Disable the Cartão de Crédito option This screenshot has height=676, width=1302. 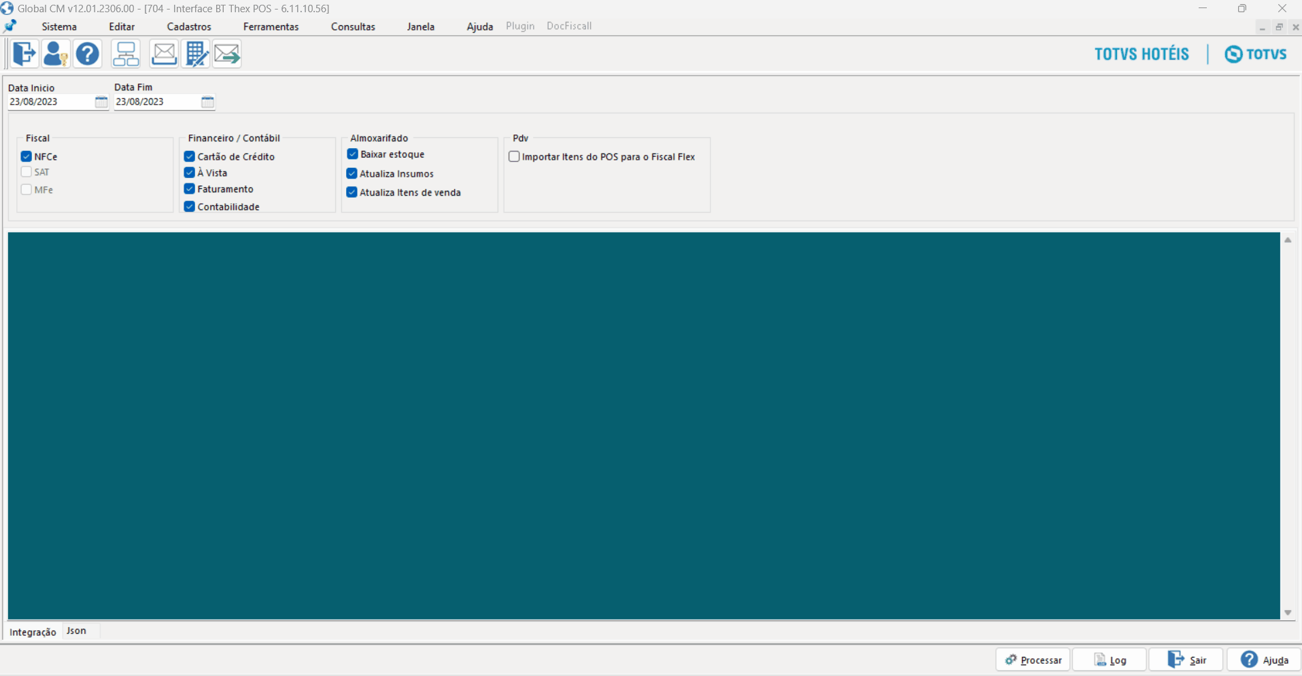point(190,156)
